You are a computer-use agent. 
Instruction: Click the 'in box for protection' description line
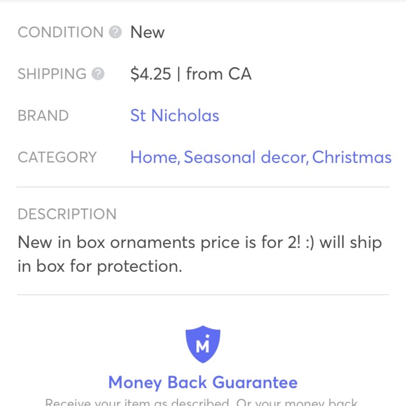(100, 266)
